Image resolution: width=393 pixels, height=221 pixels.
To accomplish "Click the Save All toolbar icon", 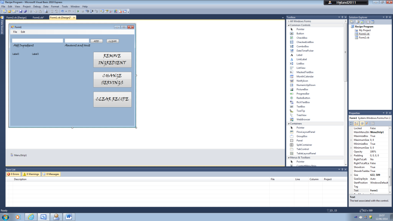I will (25, 11).
